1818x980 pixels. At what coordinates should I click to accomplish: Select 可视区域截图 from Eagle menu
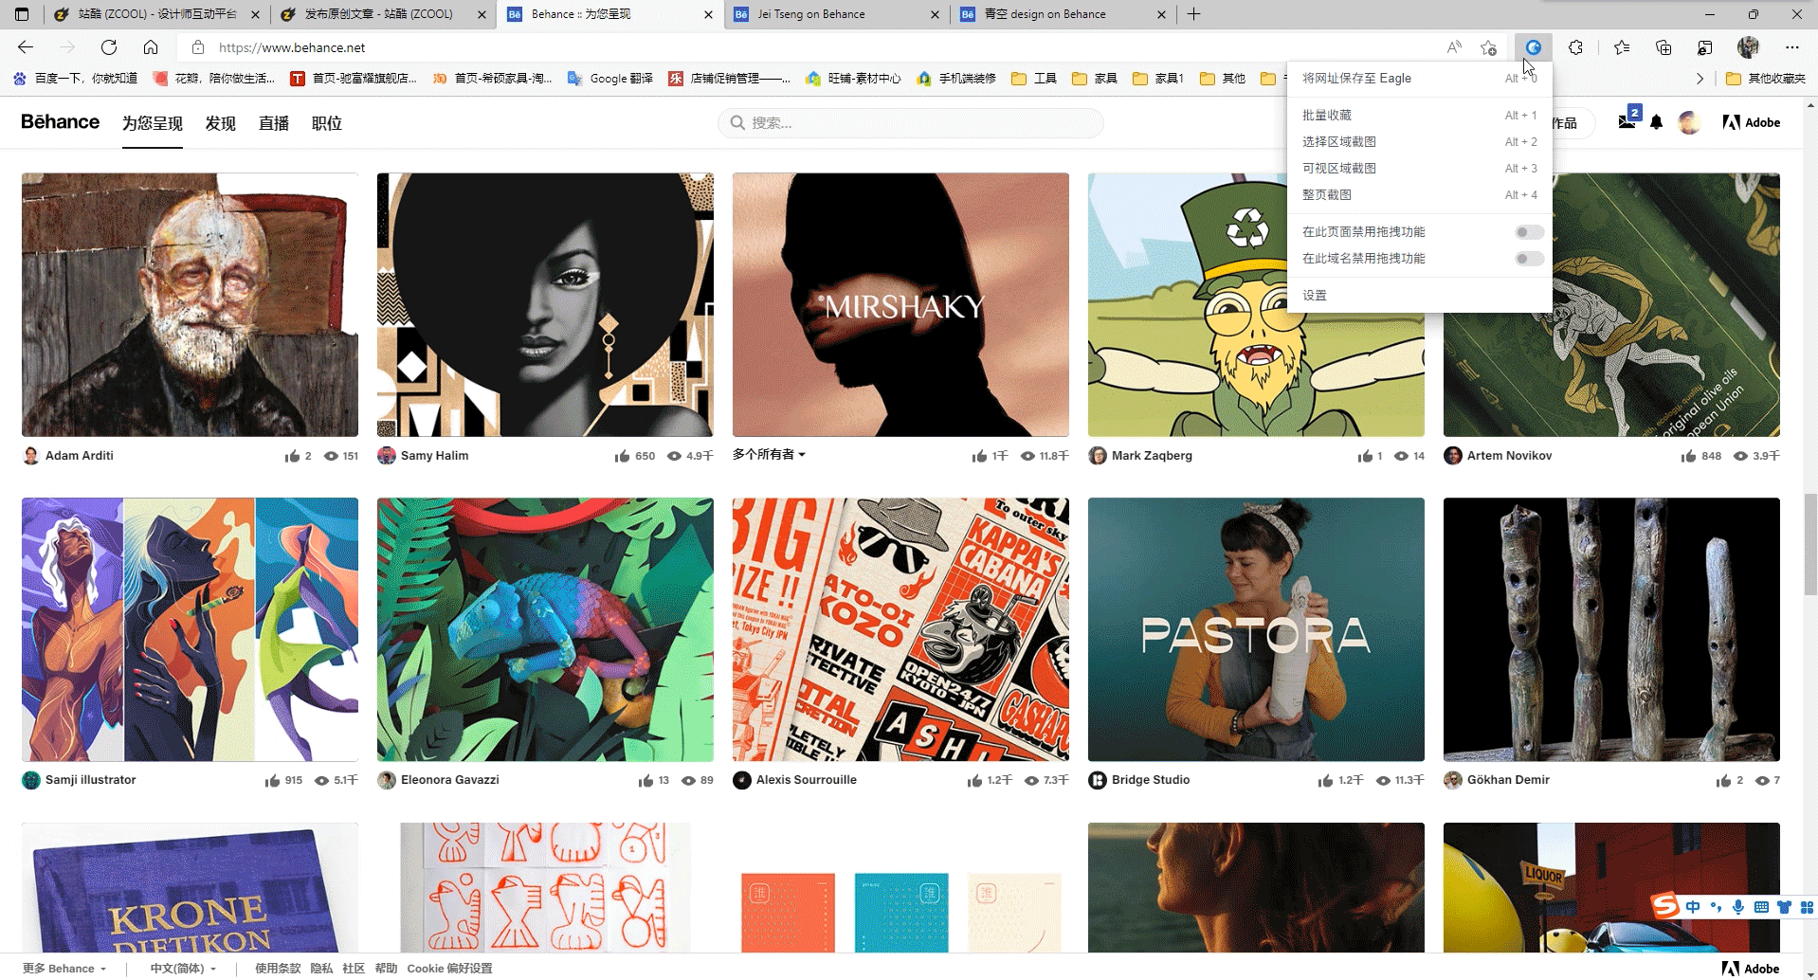(x=1419, y=168)
